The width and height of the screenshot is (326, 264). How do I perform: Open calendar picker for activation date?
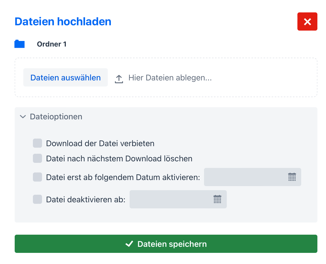click(x=292, y=177)
